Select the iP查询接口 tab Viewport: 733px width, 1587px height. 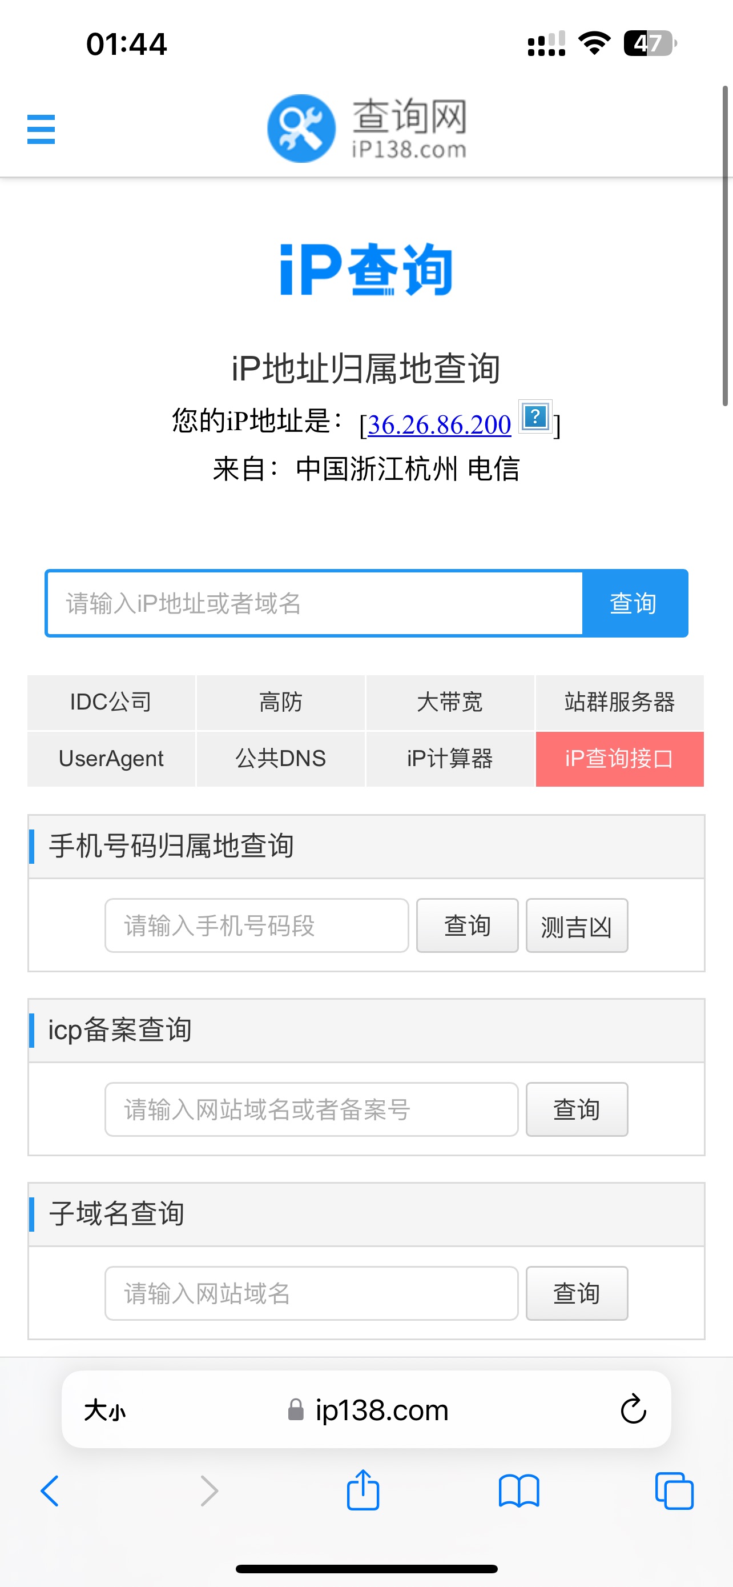tap(619, 759)
